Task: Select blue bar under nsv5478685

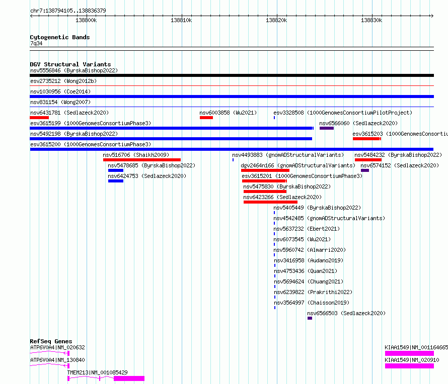Action: click(x=116, y=170)
